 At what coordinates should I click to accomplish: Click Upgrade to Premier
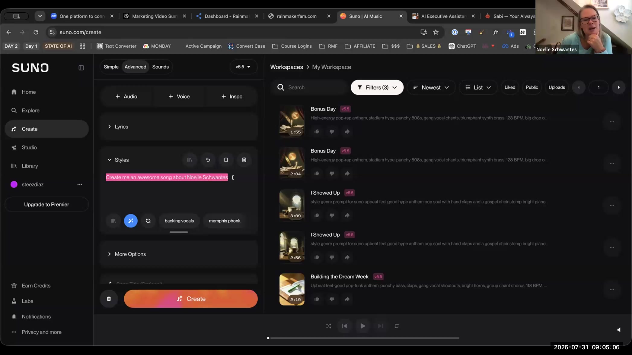(46, 205)
